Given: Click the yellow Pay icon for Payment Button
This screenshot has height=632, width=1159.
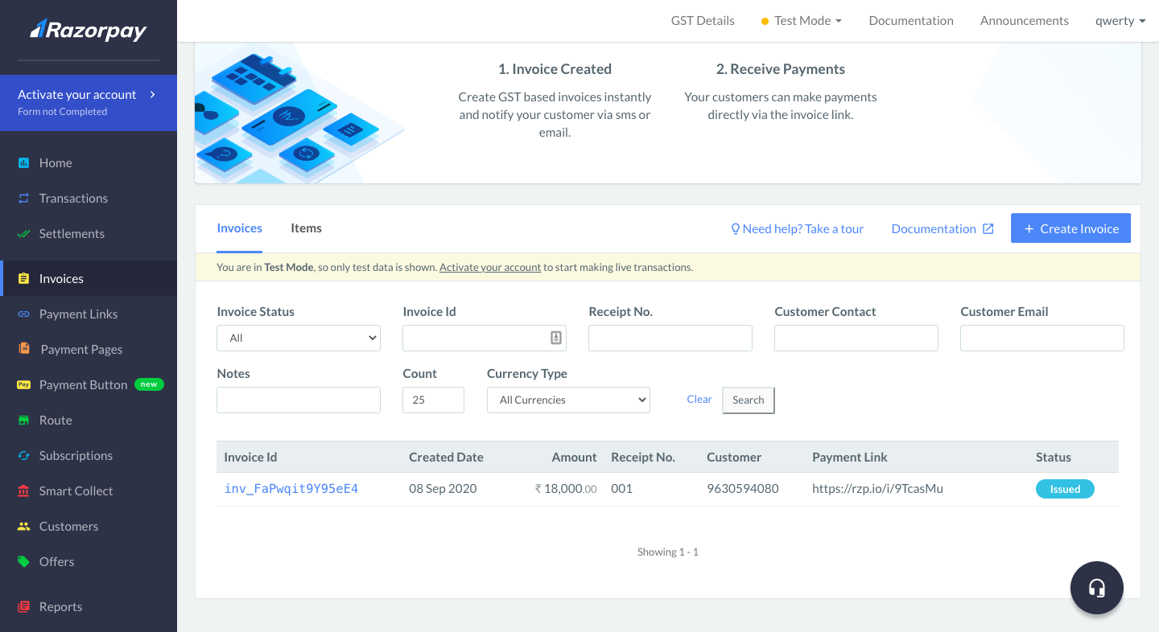Looking at the screenshot, I should coord(24,384).
